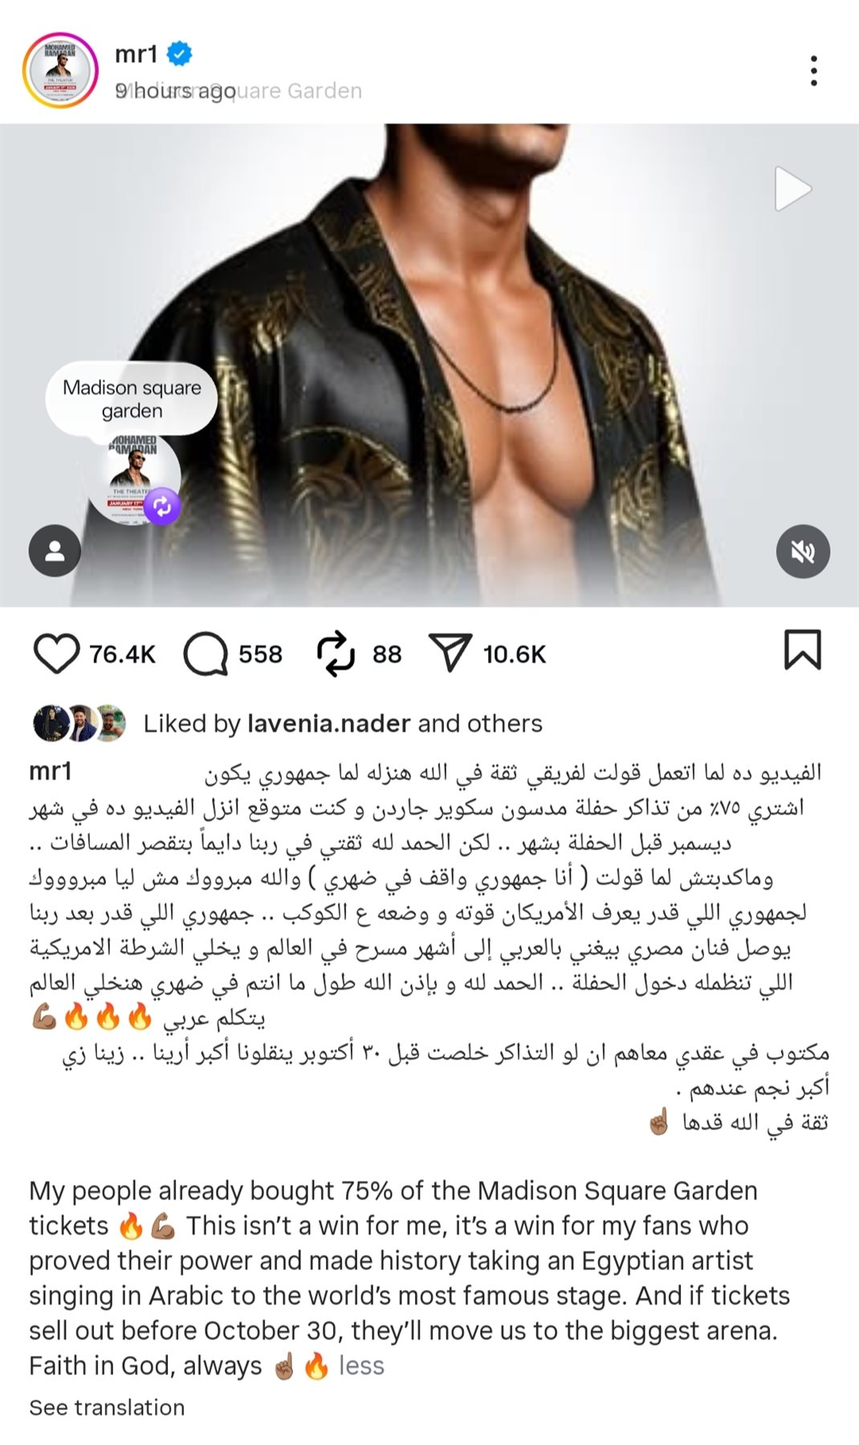Share post using the paper plane icon

[450, 653]
